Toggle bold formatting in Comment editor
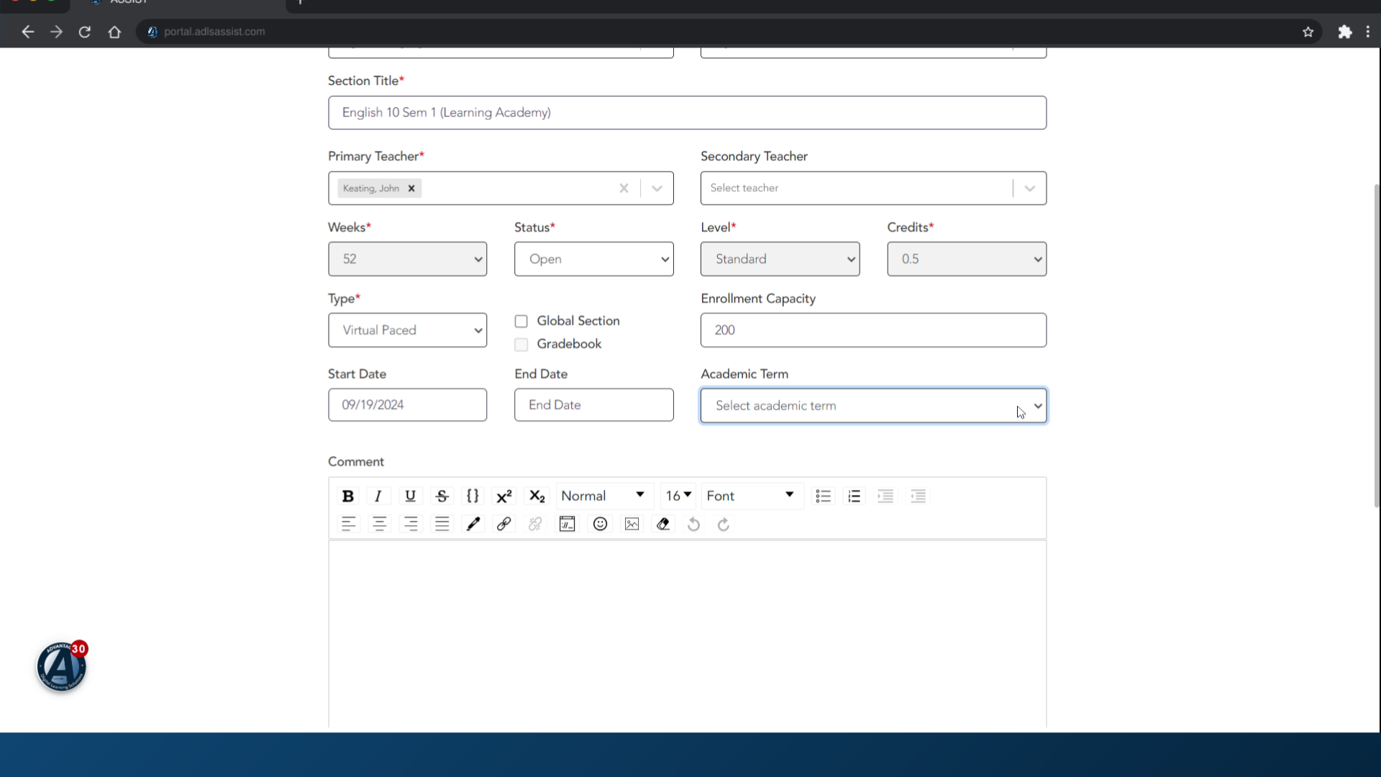This screenshot has width=1381, height=777. [348, 496]
